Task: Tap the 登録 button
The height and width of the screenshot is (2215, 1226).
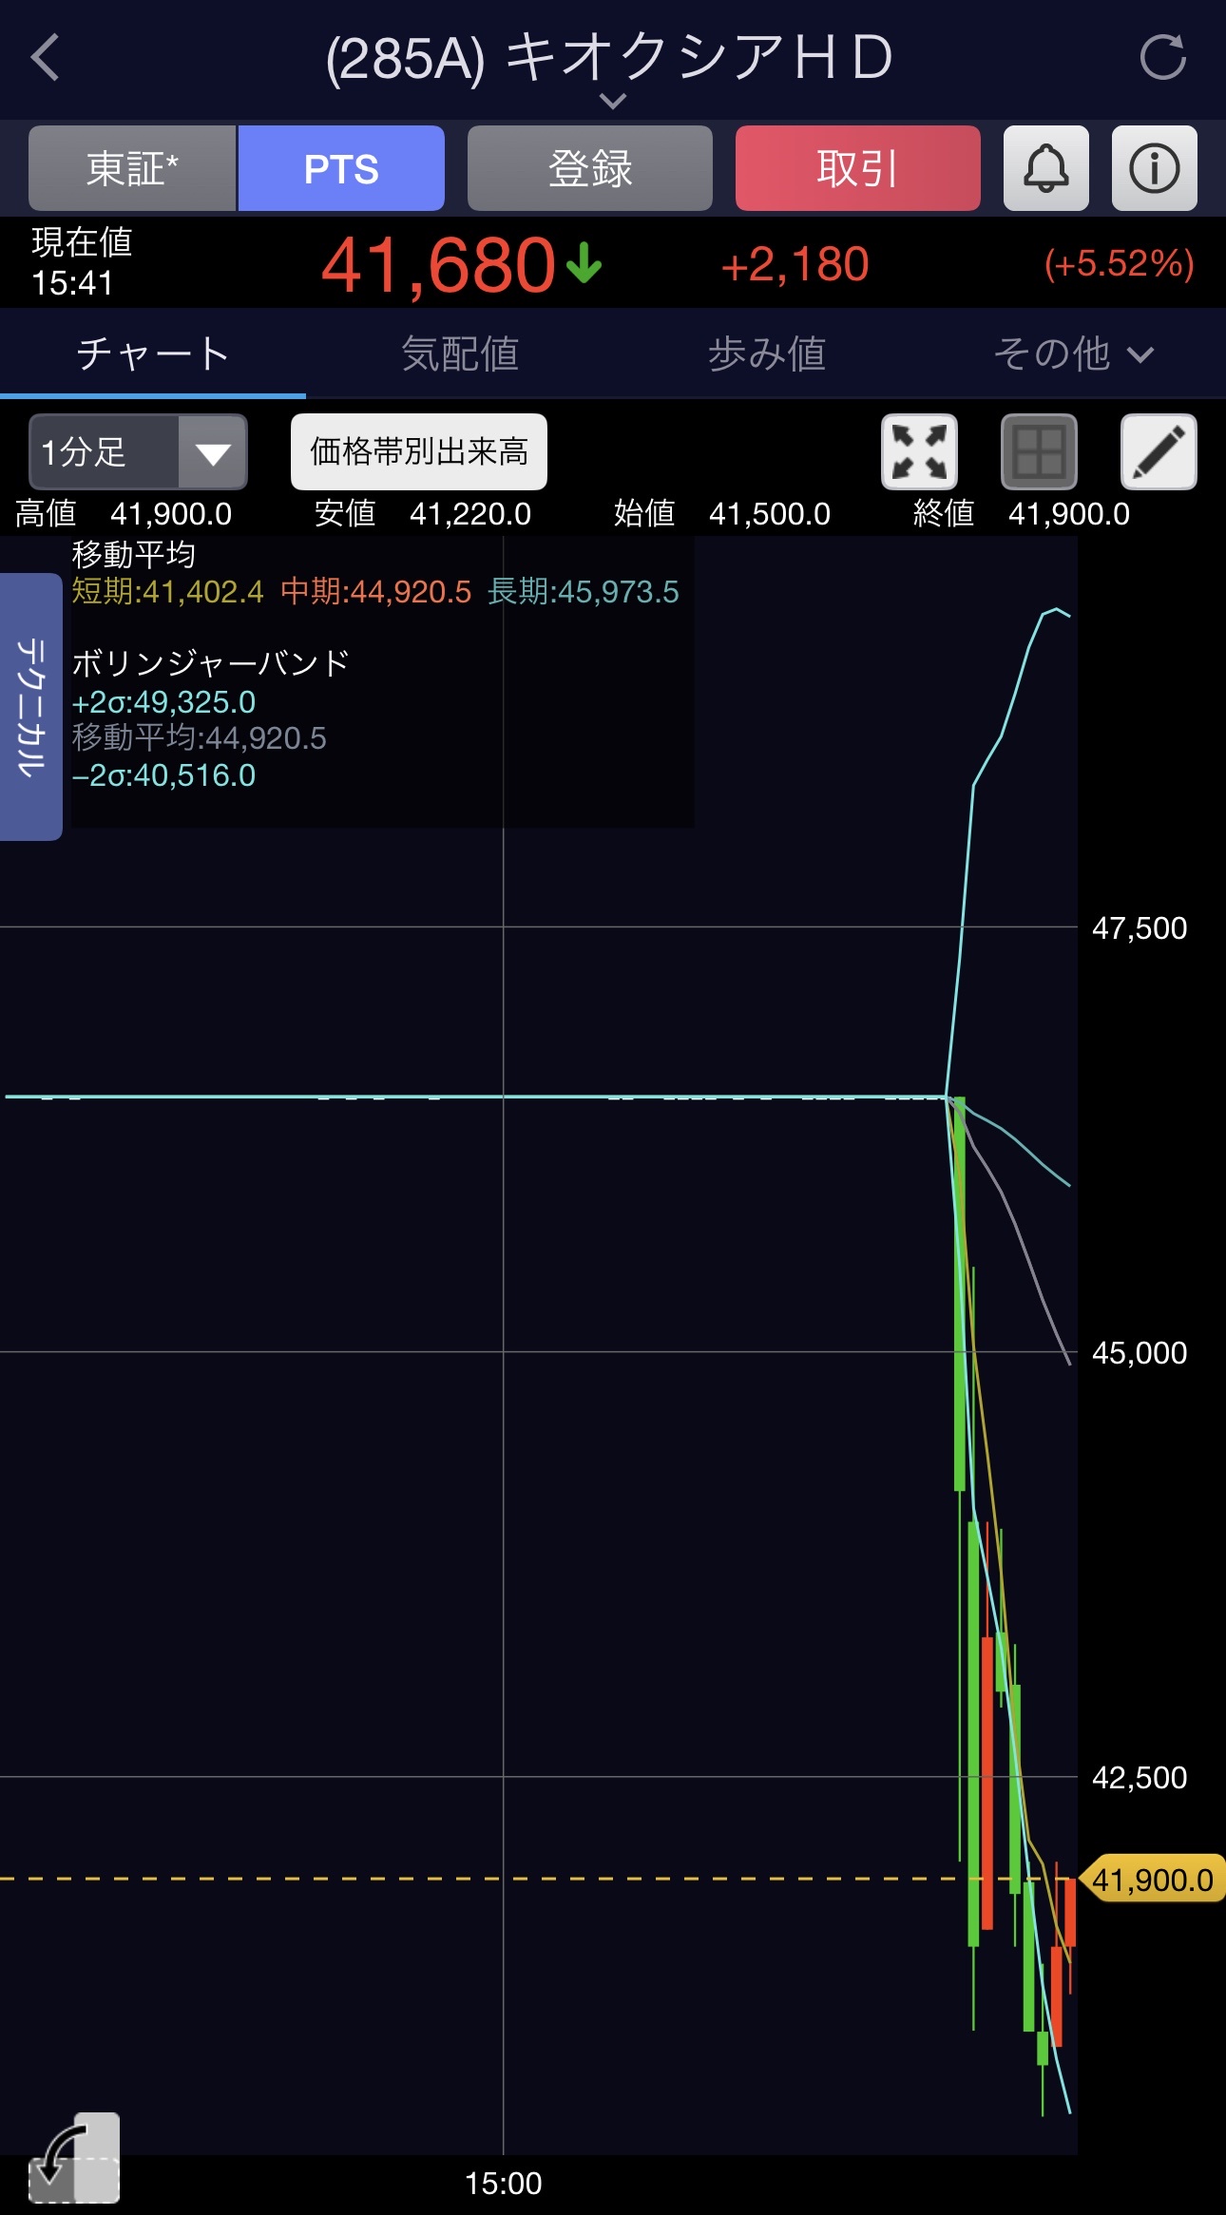Action: click(x=590, y=168)
